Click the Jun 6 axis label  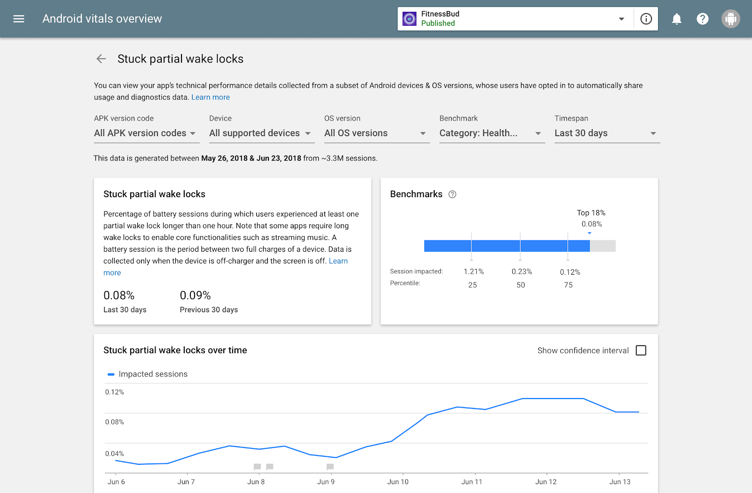click(x=116, y=482)
